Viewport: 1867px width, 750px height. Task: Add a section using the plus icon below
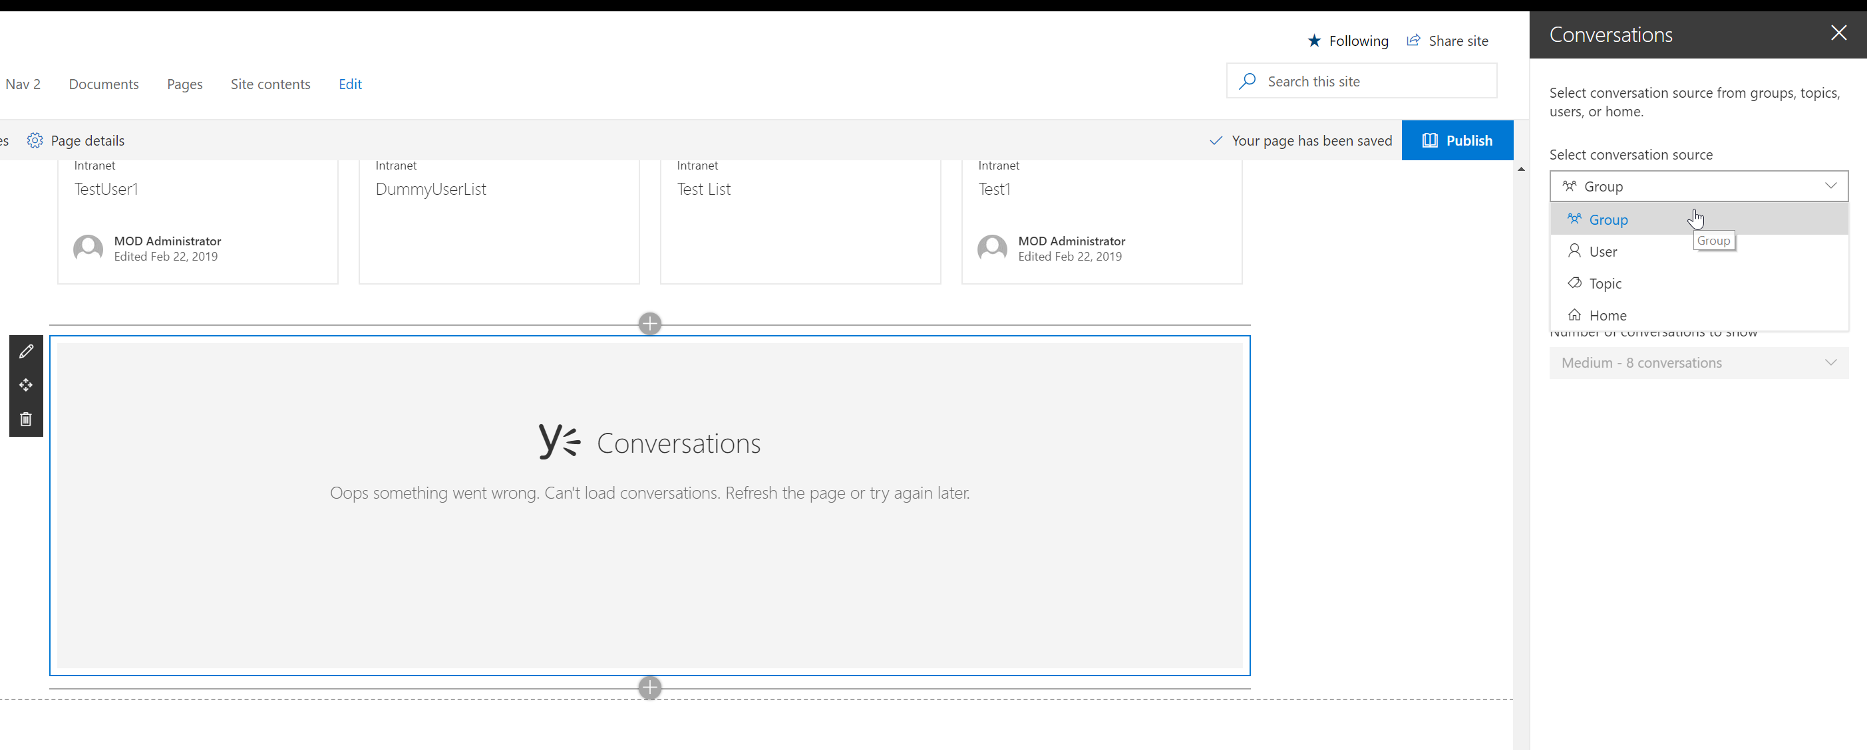(x=649, y=687)
